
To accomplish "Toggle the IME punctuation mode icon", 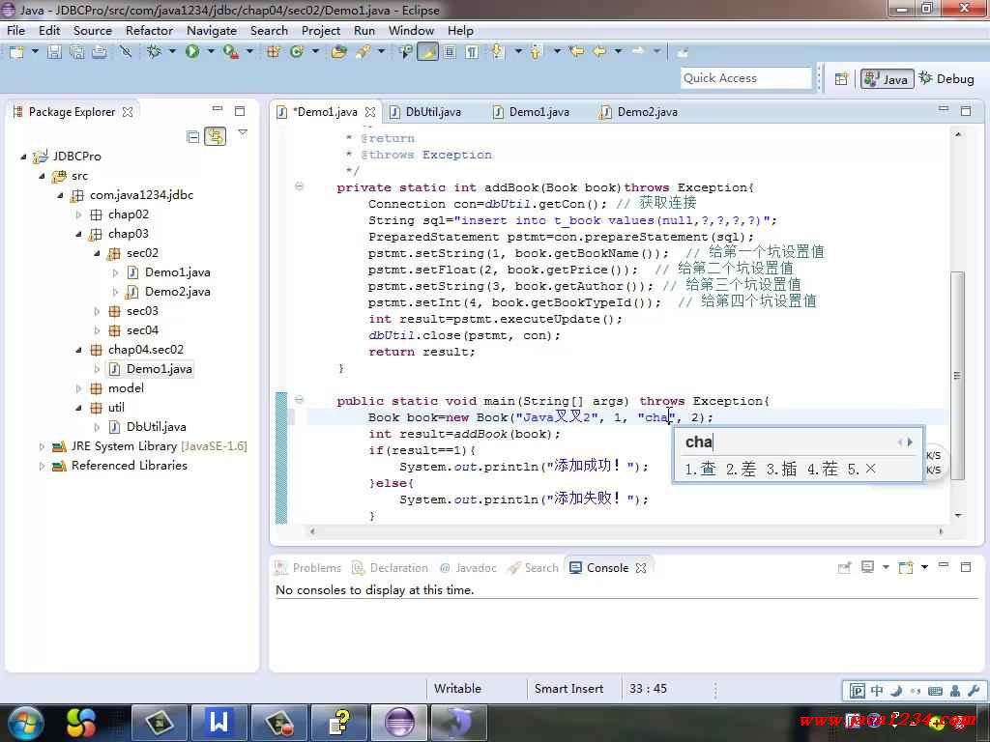I will coord(916,691).
